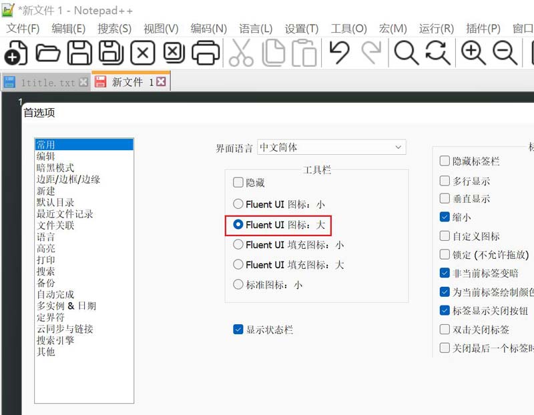Click the Find magnifier icon
Image resolution: width=534 pixels, height=415 pixels.
point(406,53)
